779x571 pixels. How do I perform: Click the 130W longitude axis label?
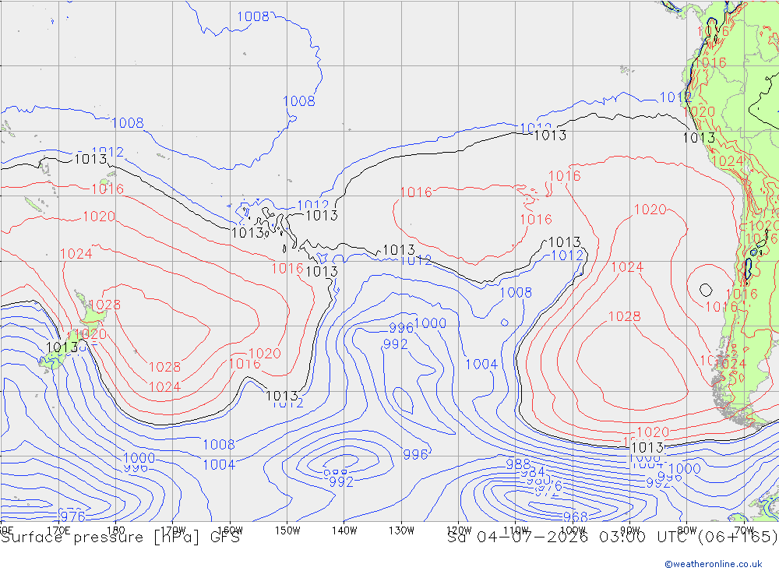401,530
